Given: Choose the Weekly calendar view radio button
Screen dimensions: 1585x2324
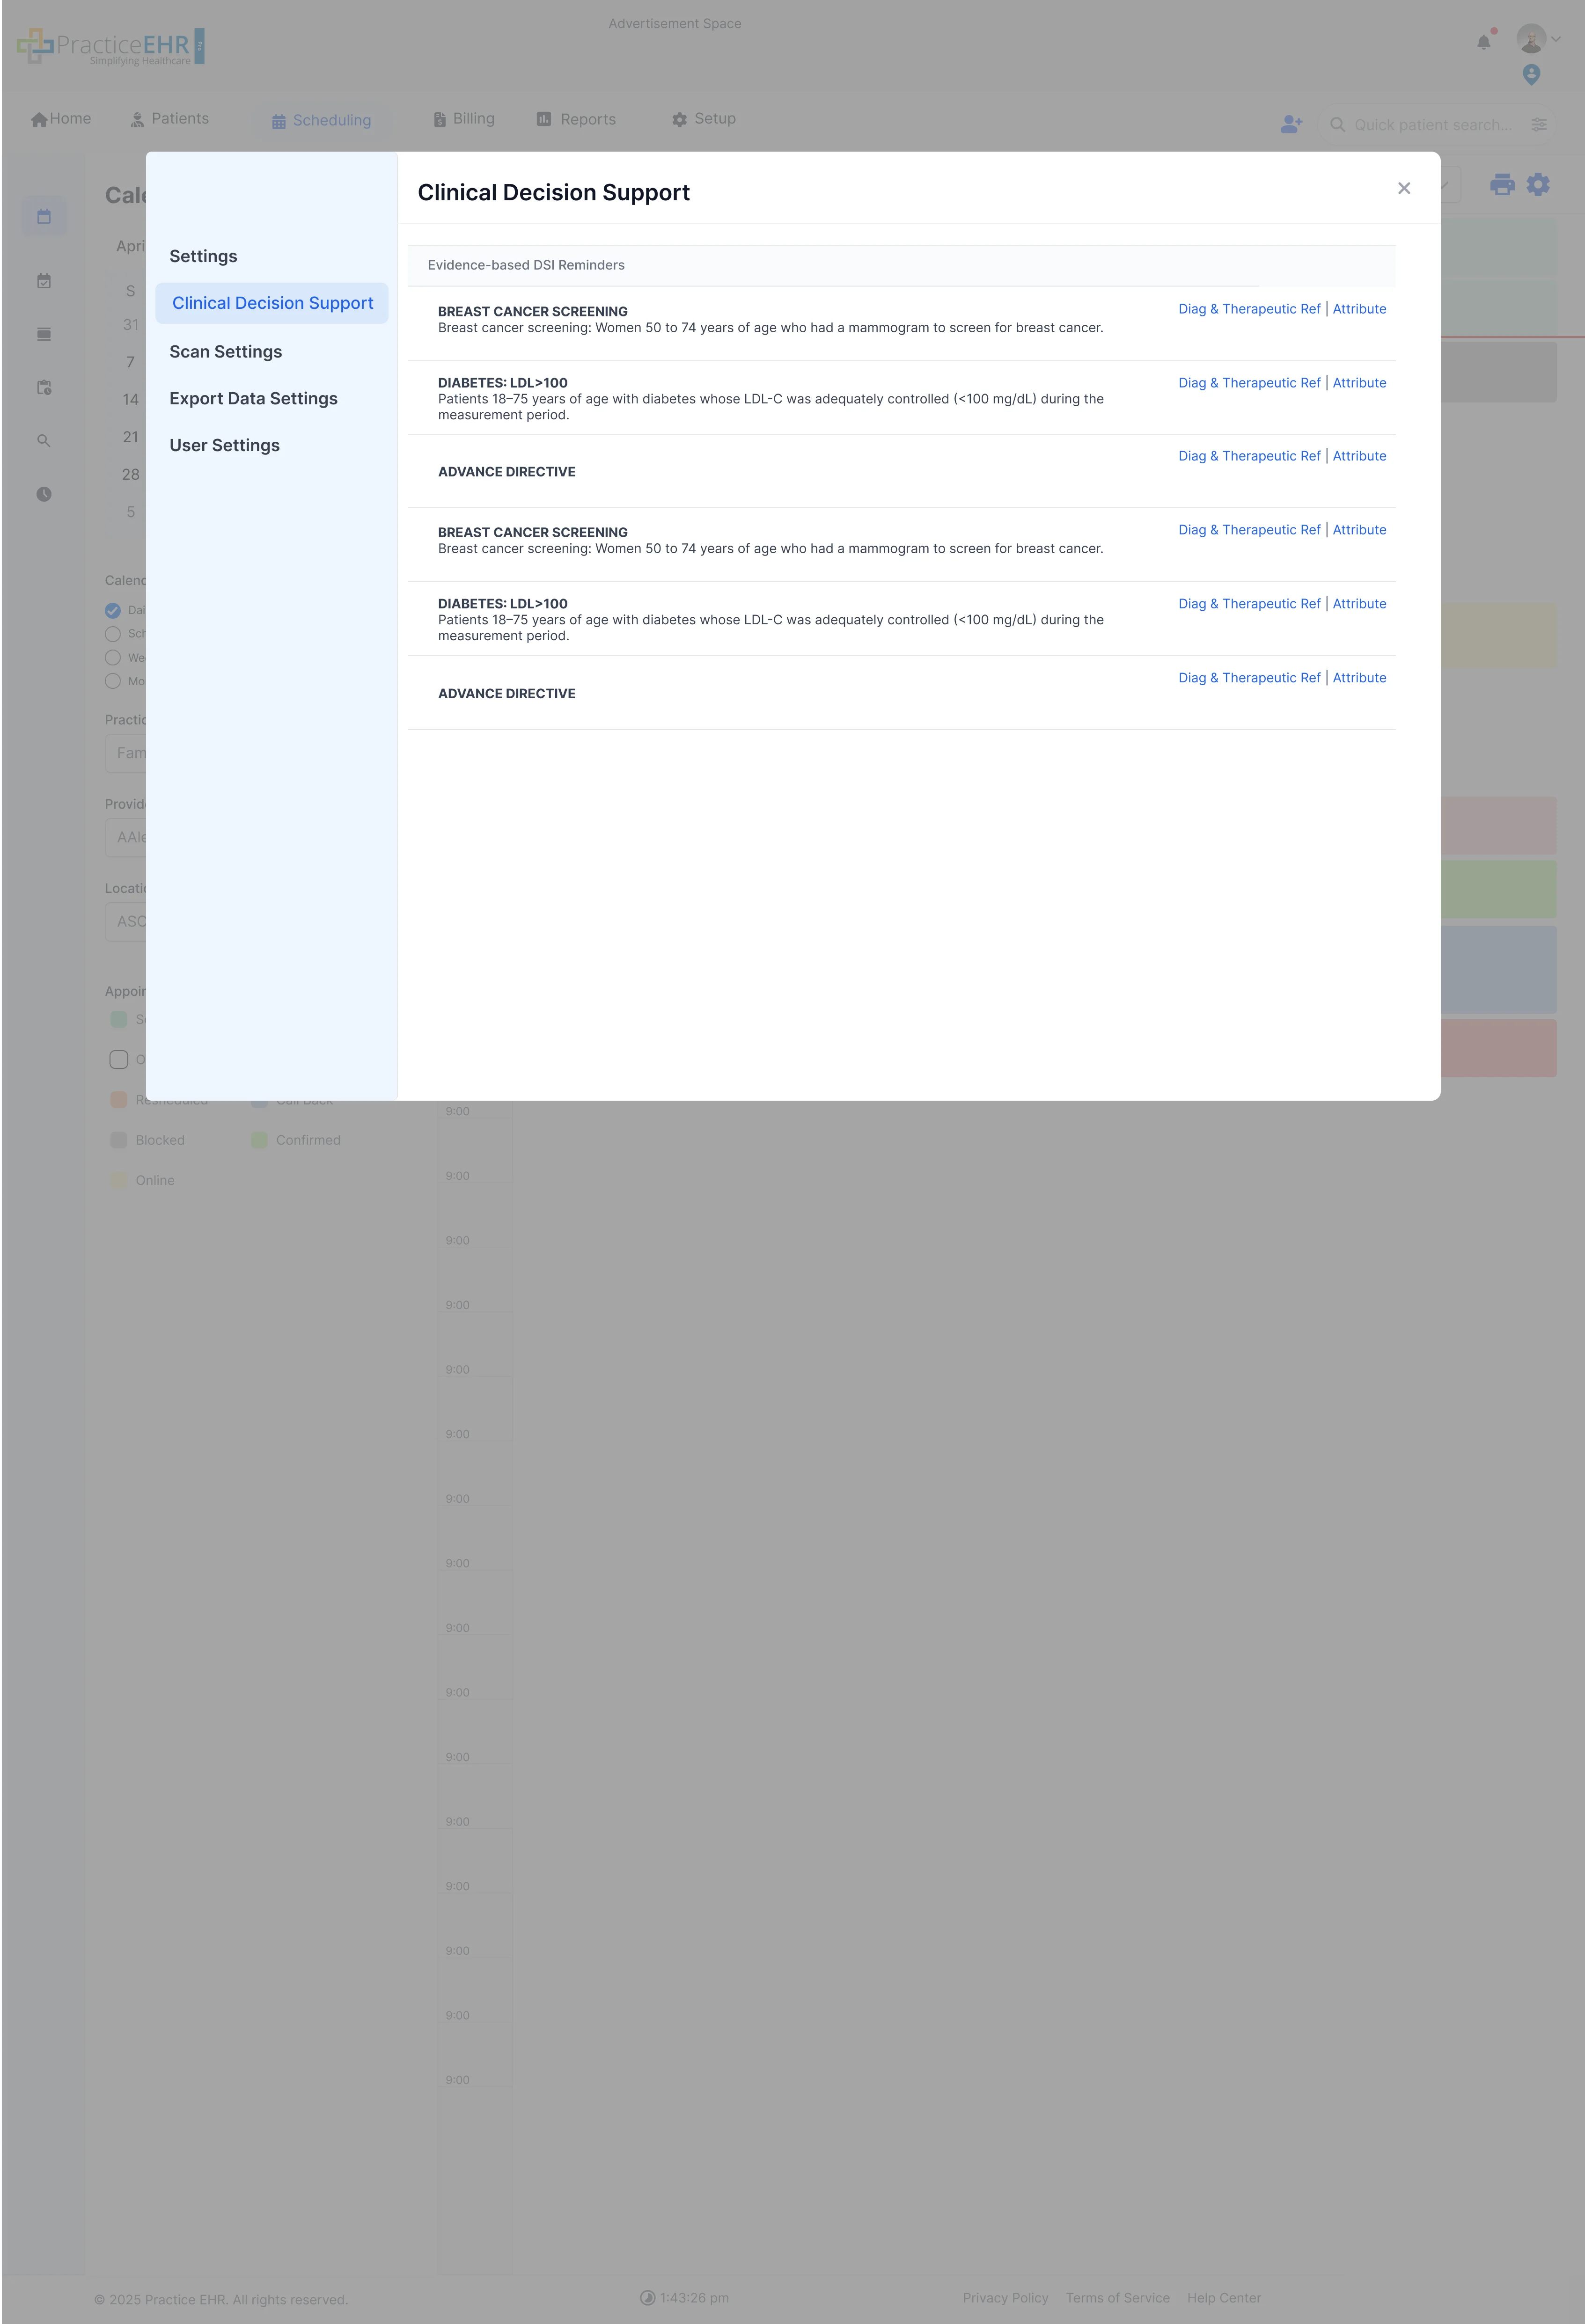Looking at the screenshot, I should (x=112, y=657).
